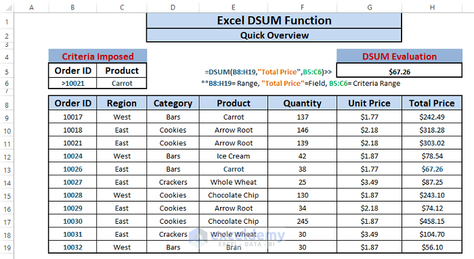Click Order ID cell 10018

72,130
